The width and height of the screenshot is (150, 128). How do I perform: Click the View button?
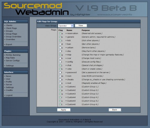pyautogui.click(x=81, y=25)
